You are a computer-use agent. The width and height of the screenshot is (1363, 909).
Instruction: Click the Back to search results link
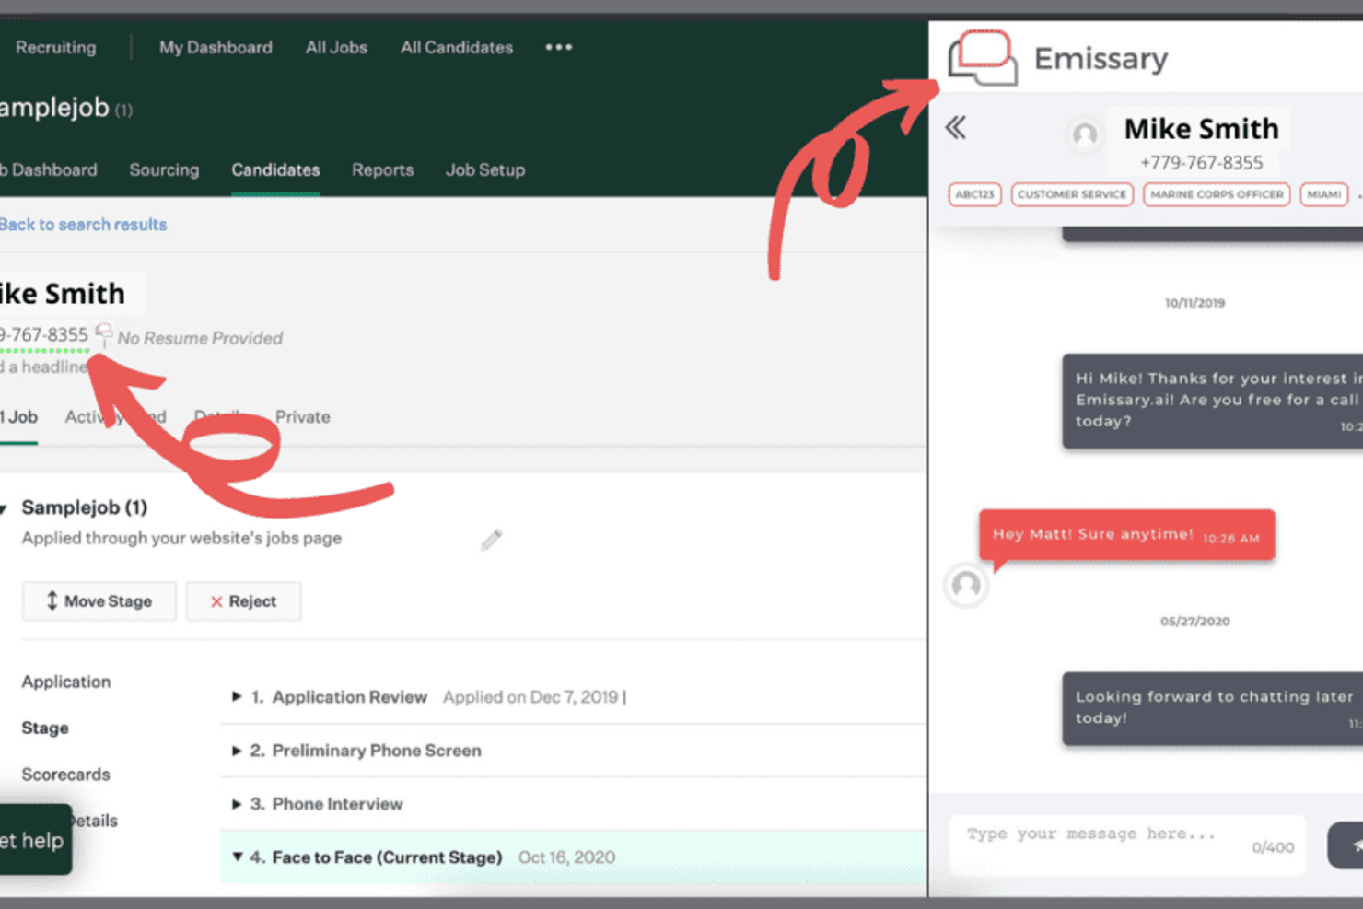click(83, 224)
